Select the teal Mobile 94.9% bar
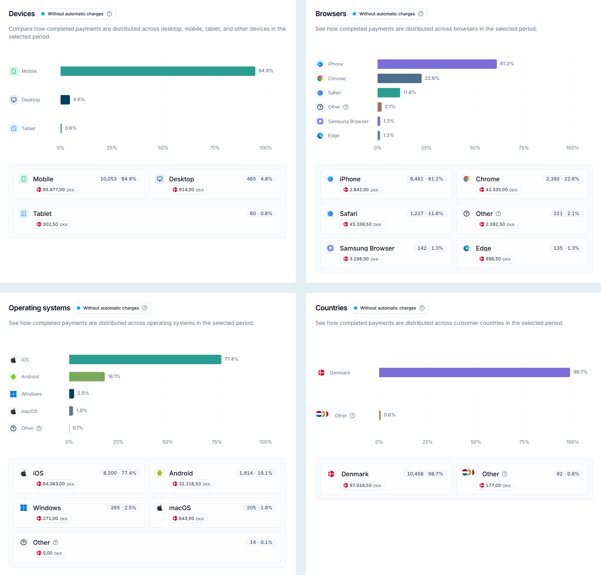The image size is (601, 575). (x=158, y=71)
